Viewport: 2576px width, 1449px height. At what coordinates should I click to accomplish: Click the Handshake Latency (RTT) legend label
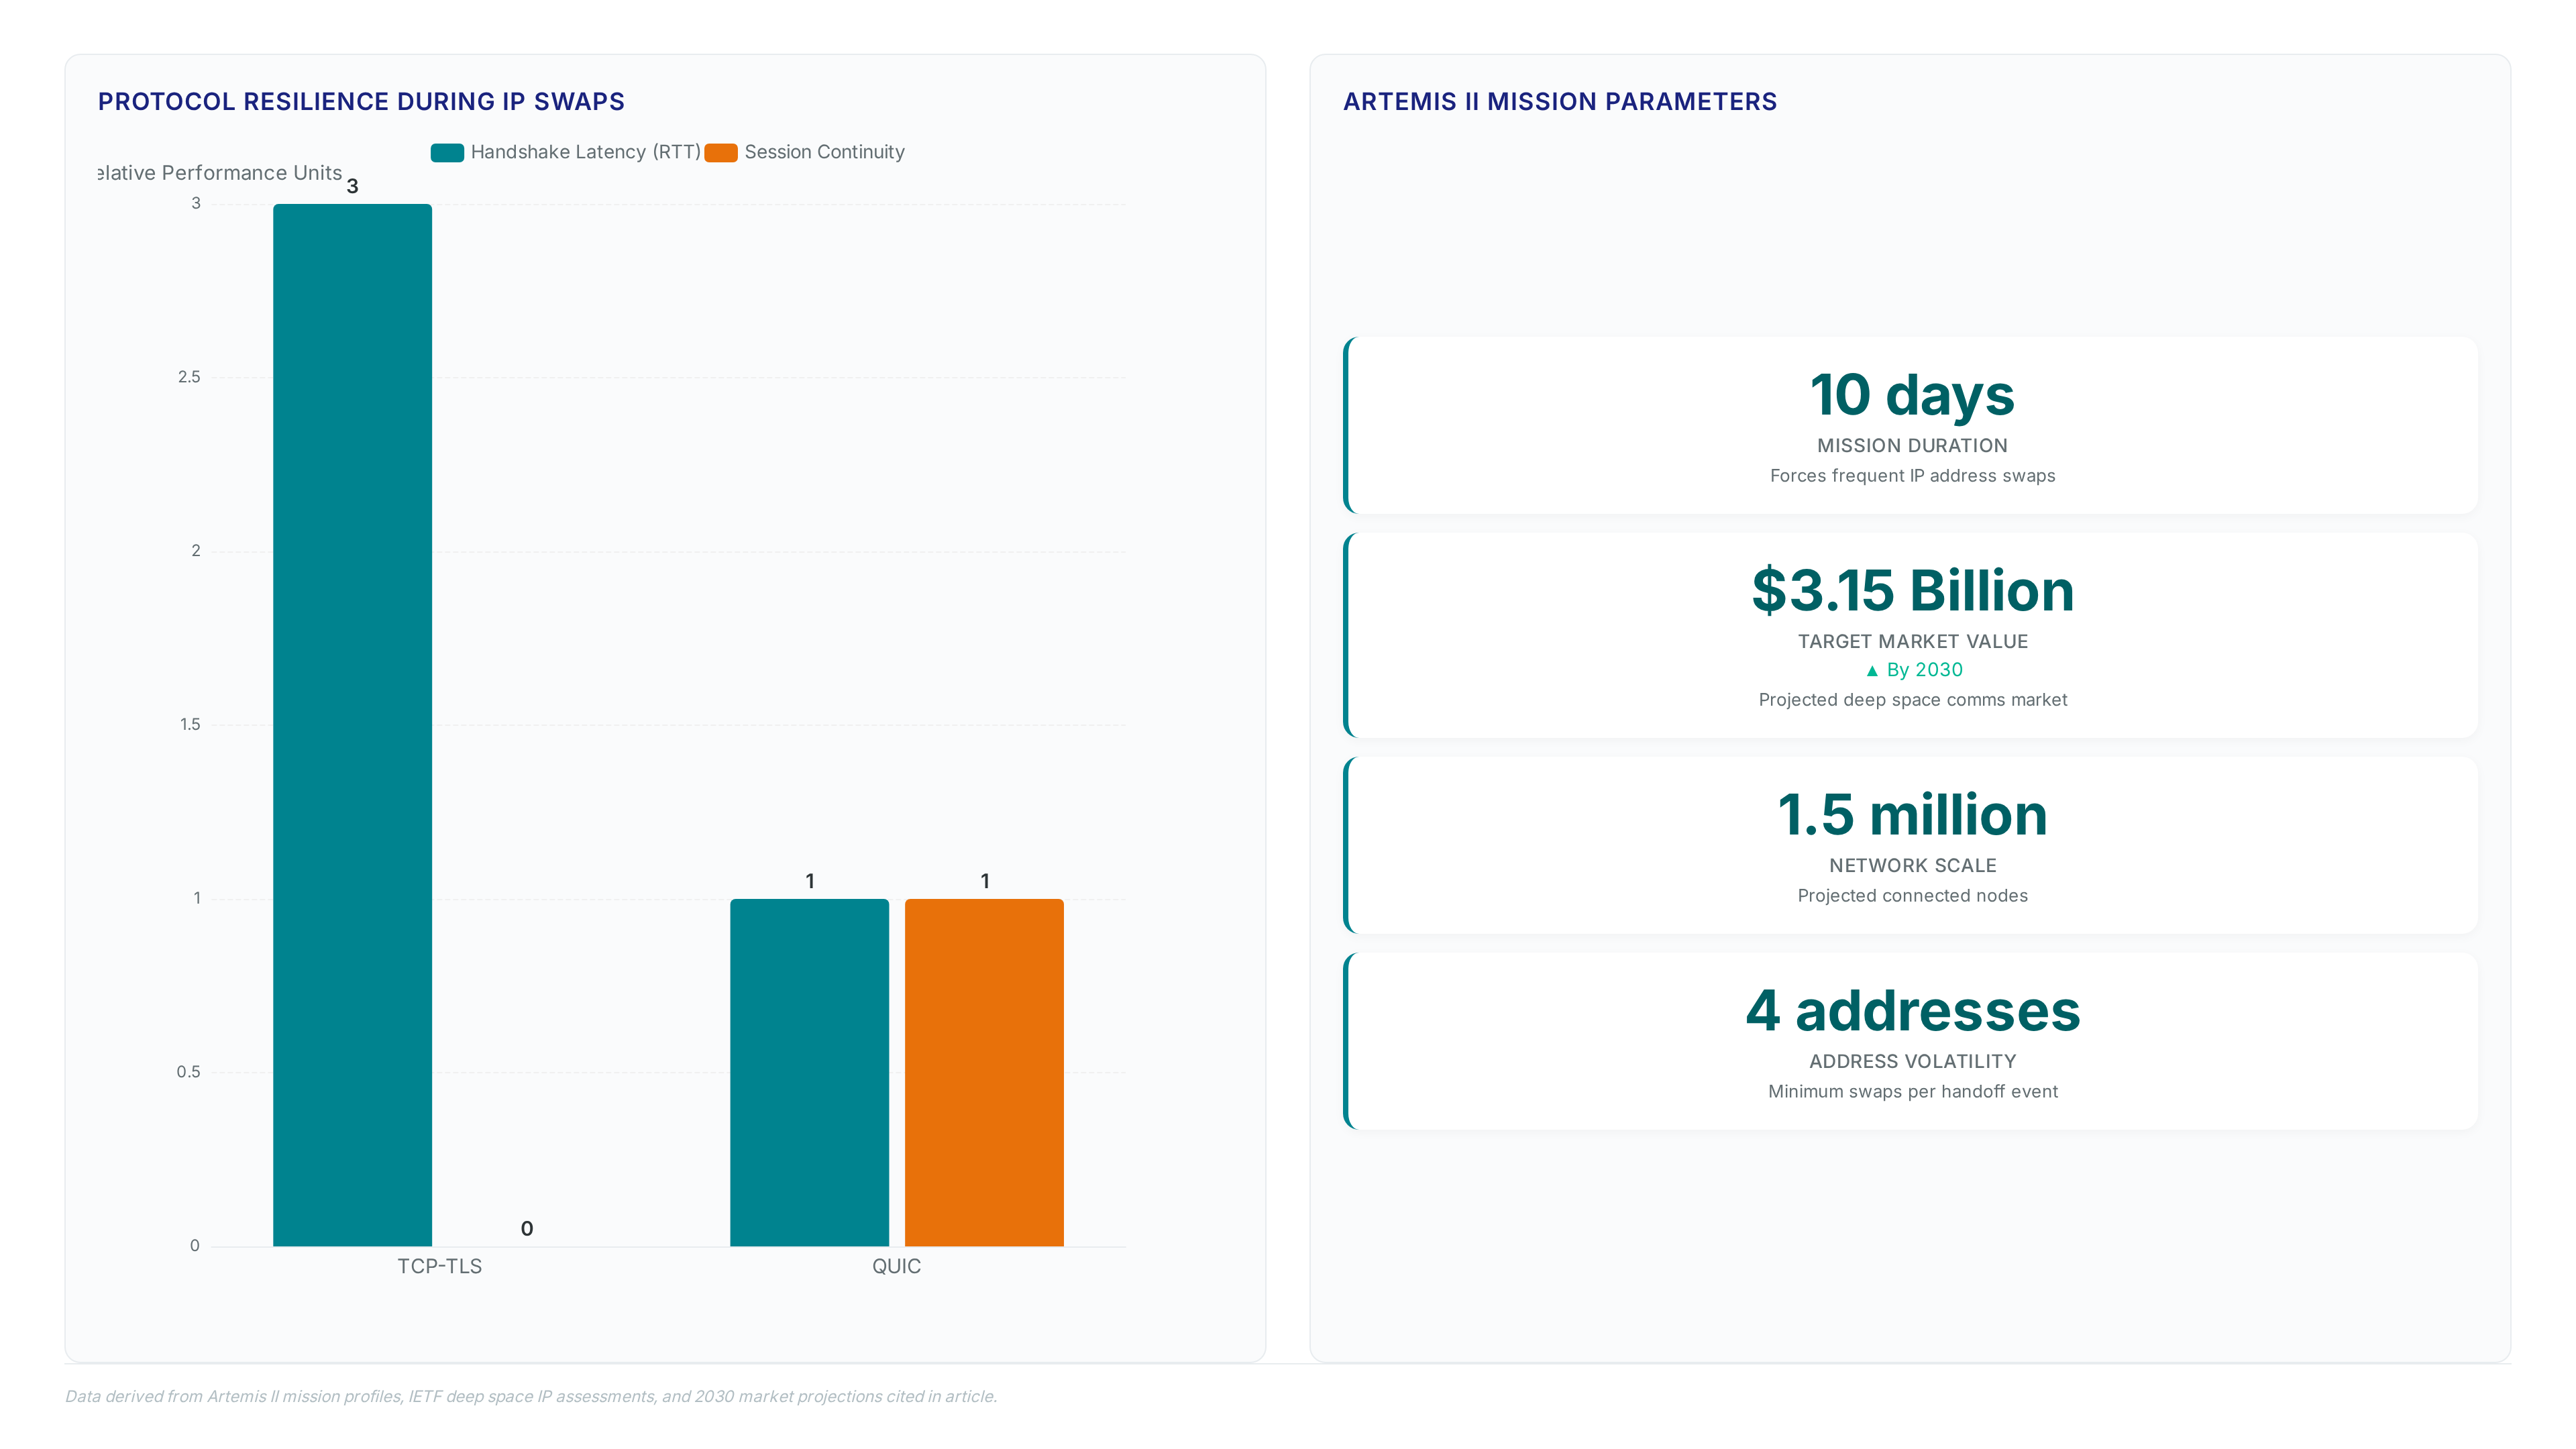pyautogui.click(x=585, y=152)
